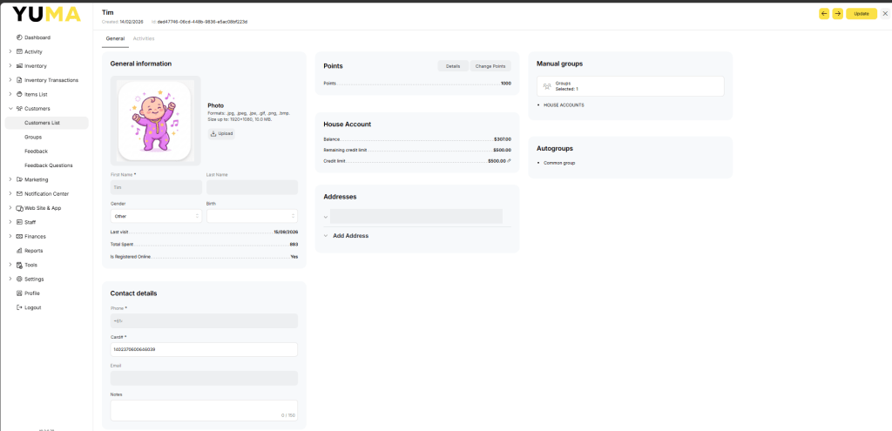Click the Change Points button
The width and height of the screenshot is (892, 431).
pyautogui.click(x=490, y=66)
